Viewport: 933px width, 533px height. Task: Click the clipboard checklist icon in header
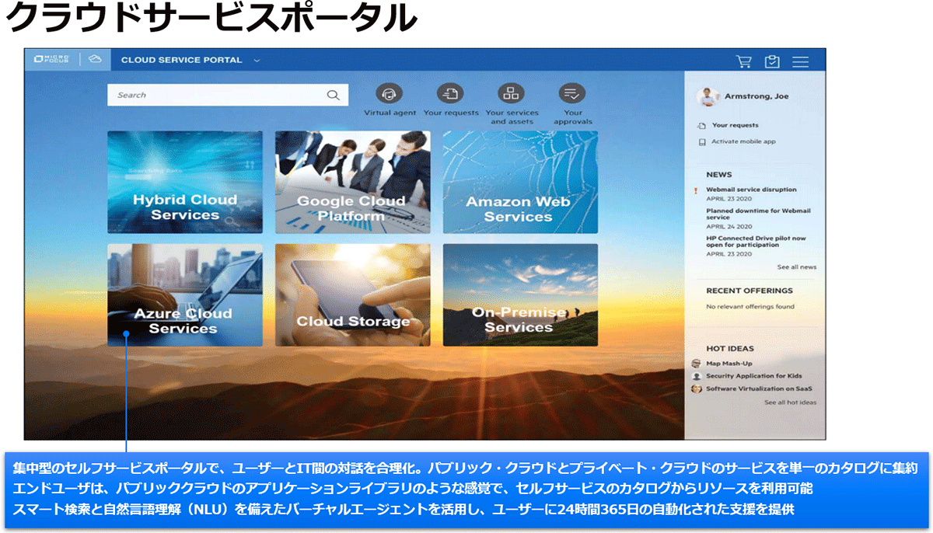click(x=772, y=61)
